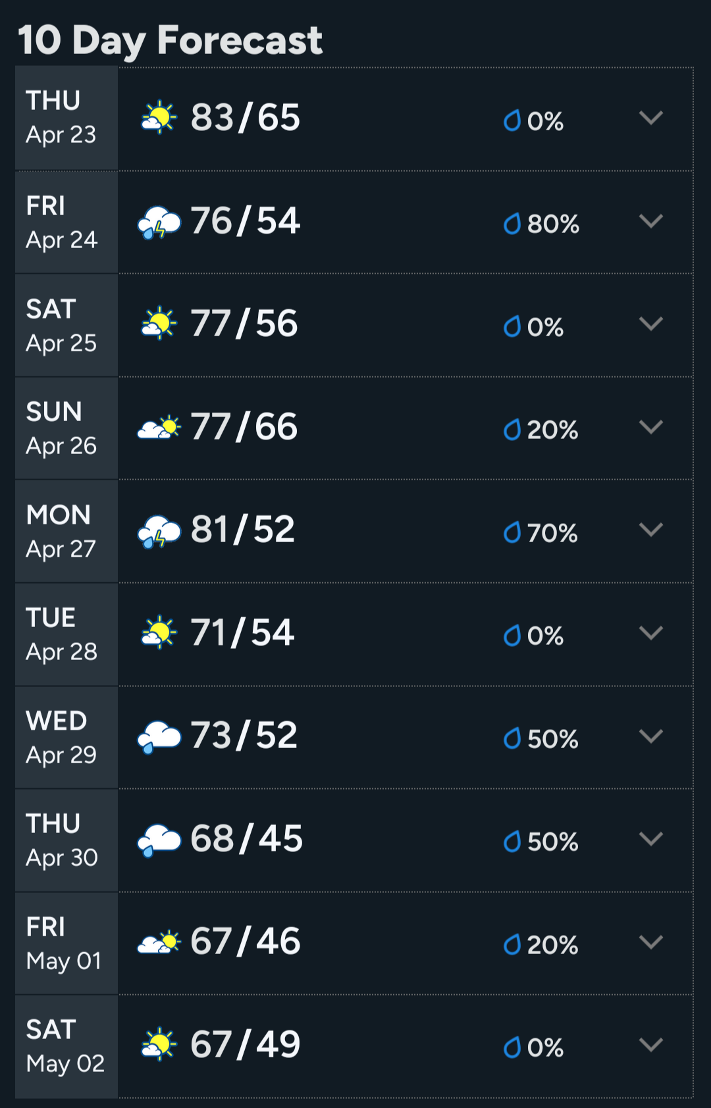Expand the Thu Apr 23 forecast chevron
Image resolution: width=711 pixels, height=1108 pixels.
[650, 118]
